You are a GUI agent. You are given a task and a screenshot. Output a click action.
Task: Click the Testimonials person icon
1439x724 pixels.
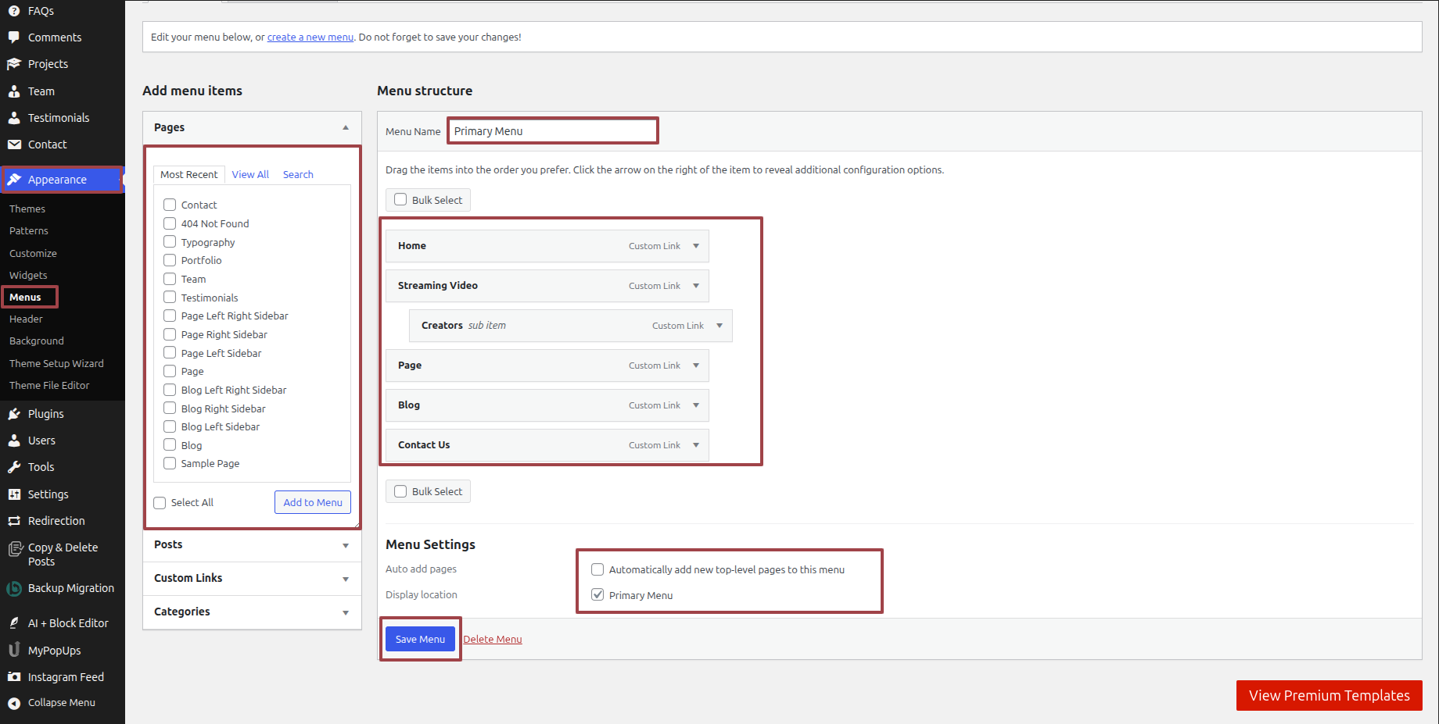pos(14,118)
